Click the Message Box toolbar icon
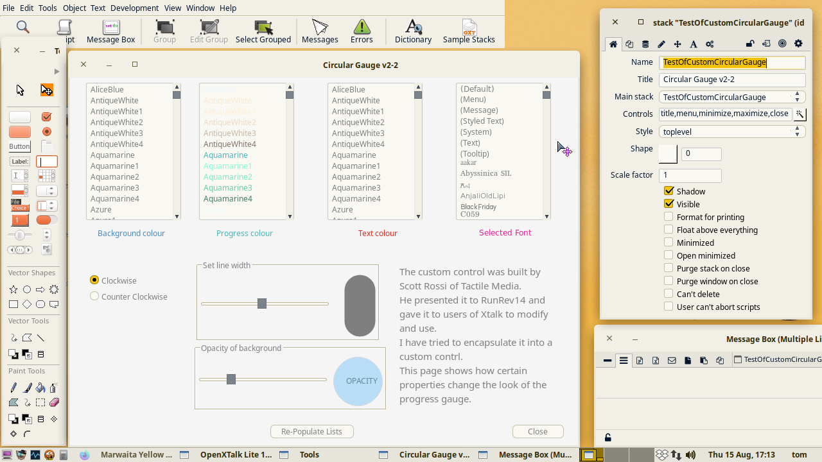Image resolution: width=822 pixels, height=462 pixels. coord(111,30)
